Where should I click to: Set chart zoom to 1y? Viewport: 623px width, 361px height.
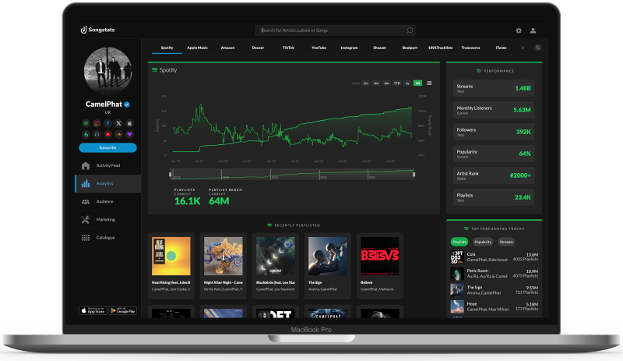click(x=407, y=83)
